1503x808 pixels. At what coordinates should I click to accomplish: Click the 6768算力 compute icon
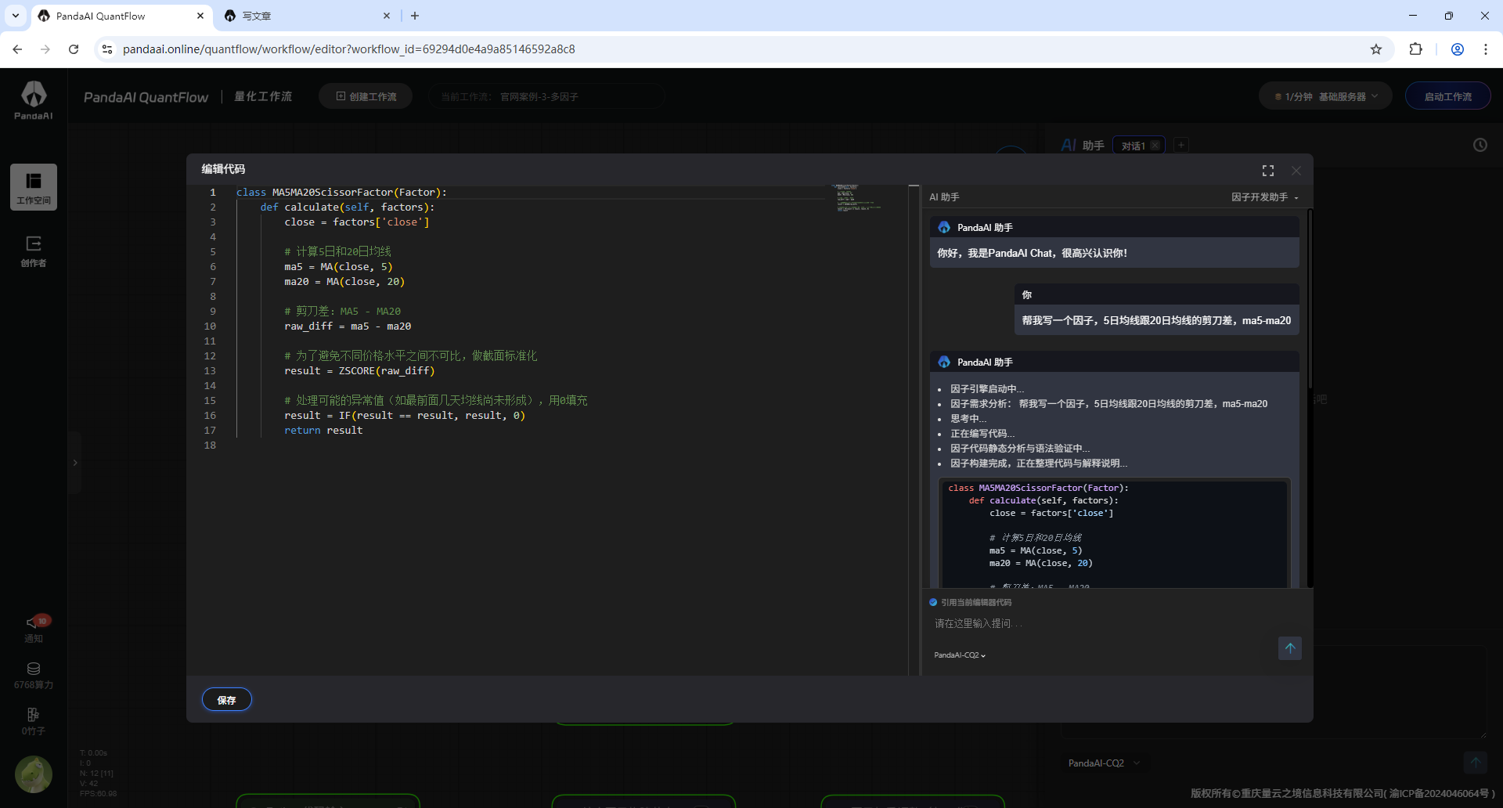[34, 675]
